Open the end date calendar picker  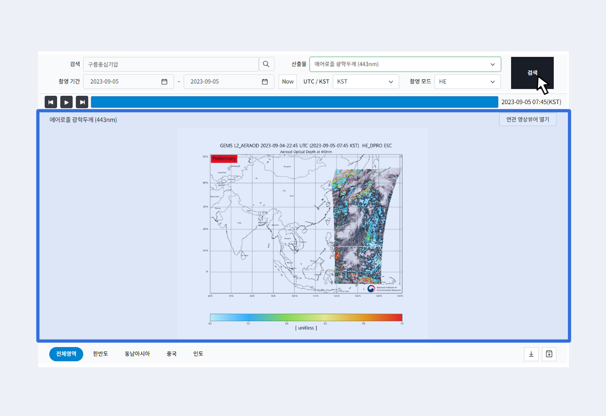[265, 82]
